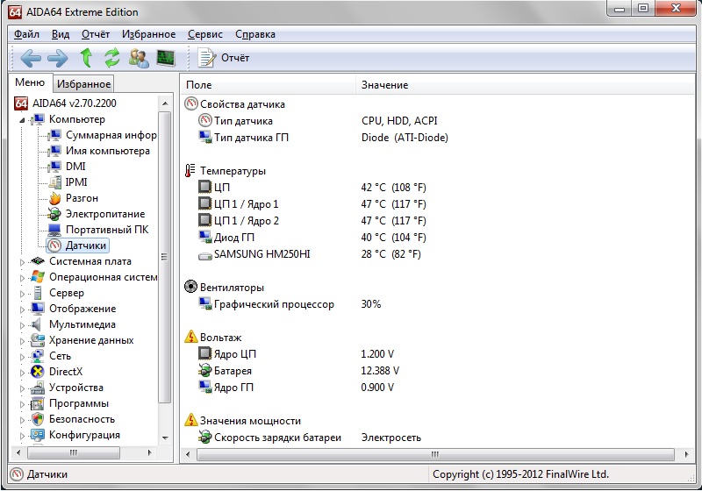Click tree panel vertical scrollbar down arrow
The image size is (702, 491).
point(165,438)
